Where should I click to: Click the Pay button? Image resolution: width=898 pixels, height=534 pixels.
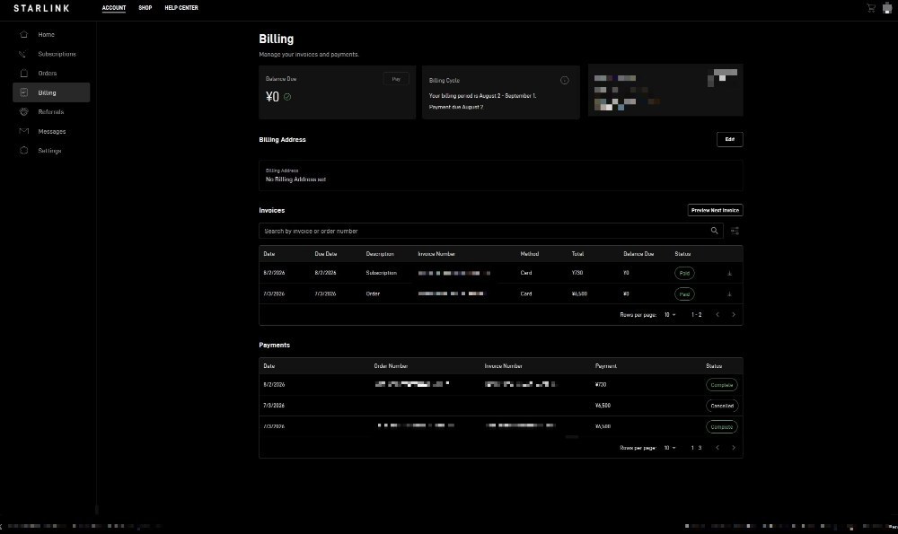tap(396, 79)
